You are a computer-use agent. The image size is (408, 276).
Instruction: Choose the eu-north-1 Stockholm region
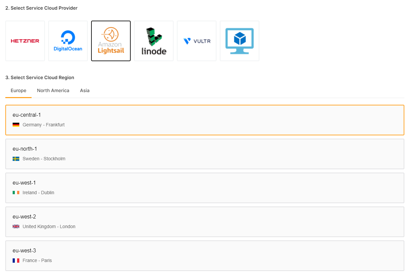pos(205,154)
